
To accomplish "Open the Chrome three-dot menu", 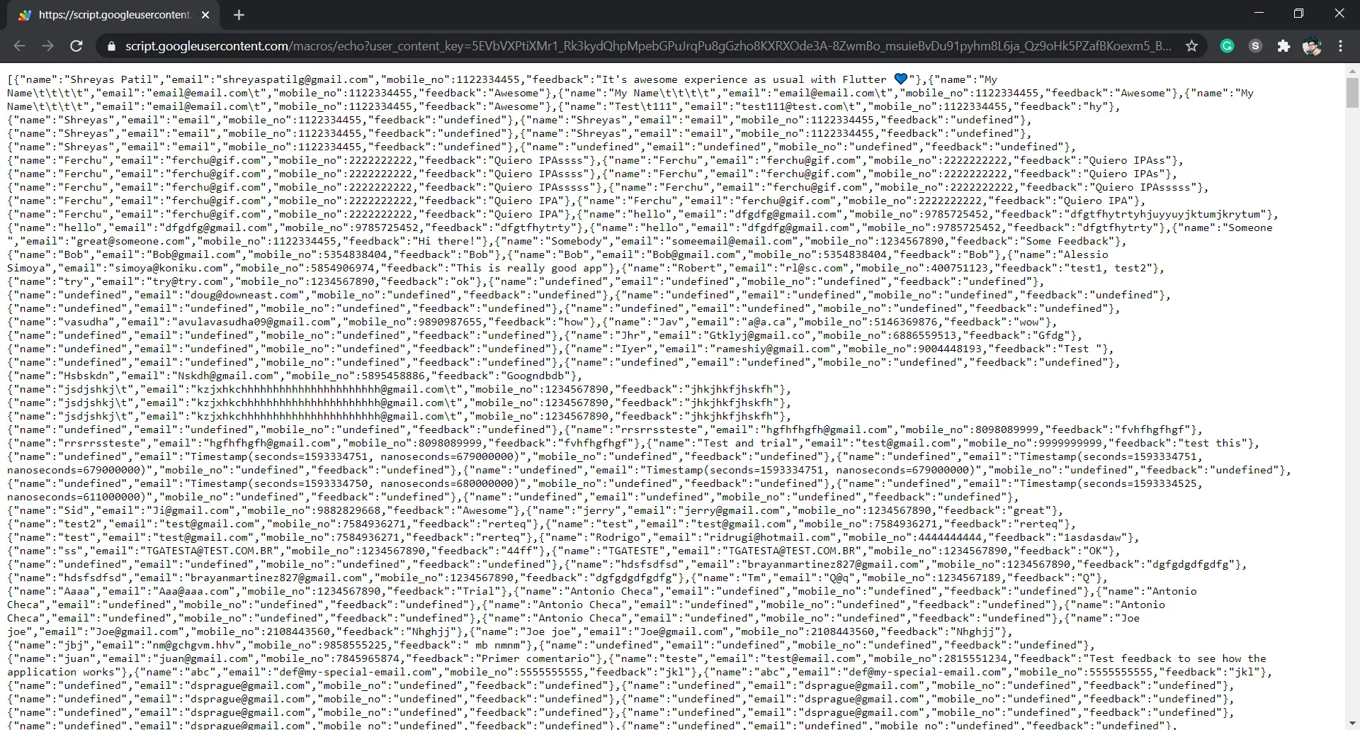I will (x=1342, y=46).
